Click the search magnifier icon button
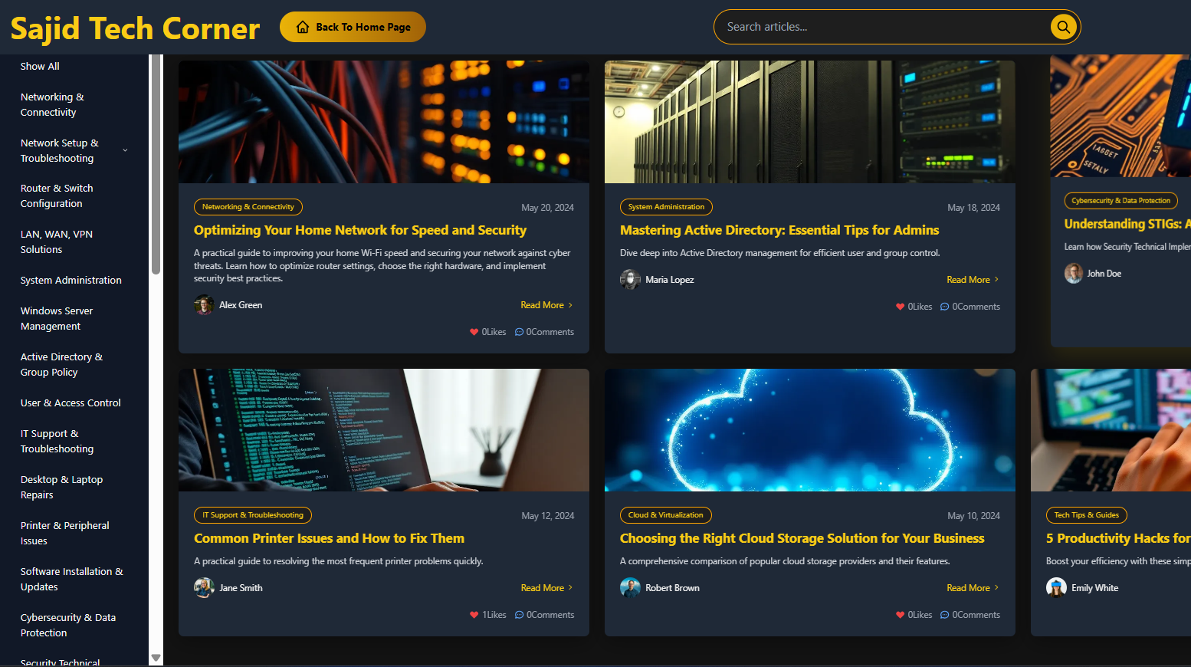The height and width of the screenshot is (667, 1191). (x=1063, y=28)
